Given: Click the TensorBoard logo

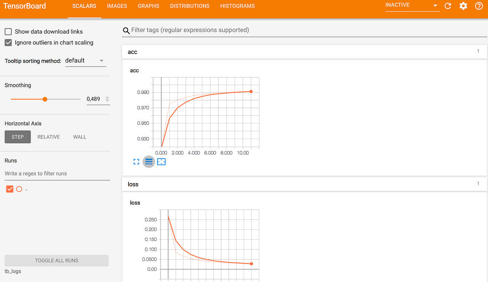Looking at the screenshot, I should [x=24, y=6].
